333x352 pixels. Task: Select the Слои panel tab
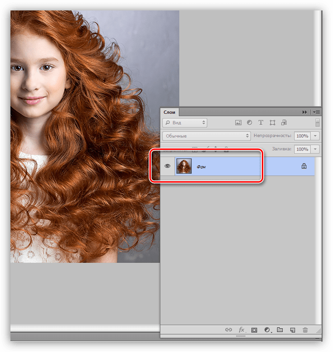click(170, 112)
